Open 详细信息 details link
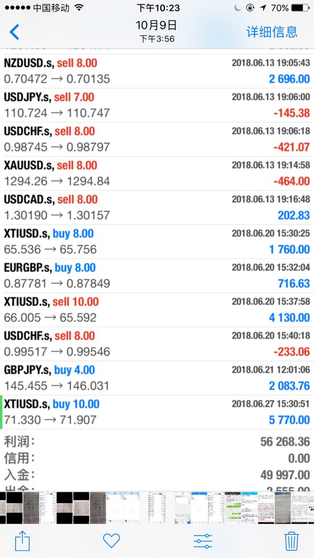314x558 pixels. coord(272,32)
